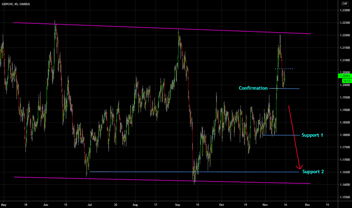Click the 18 date label after May
352x208 pixels.
point(26,205)
